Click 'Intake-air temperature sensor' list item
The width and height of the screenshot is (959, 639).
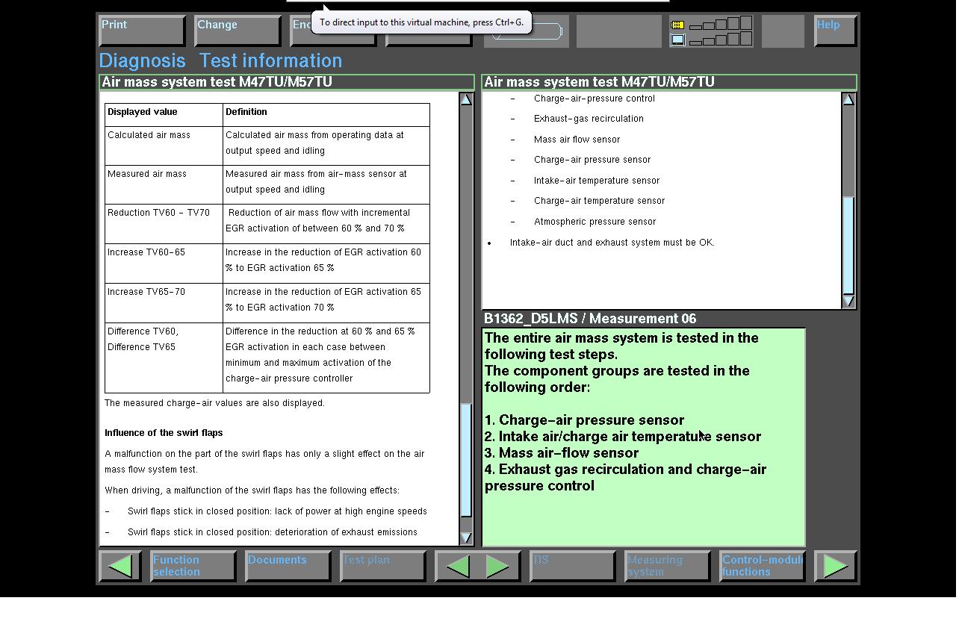point(597,181)
